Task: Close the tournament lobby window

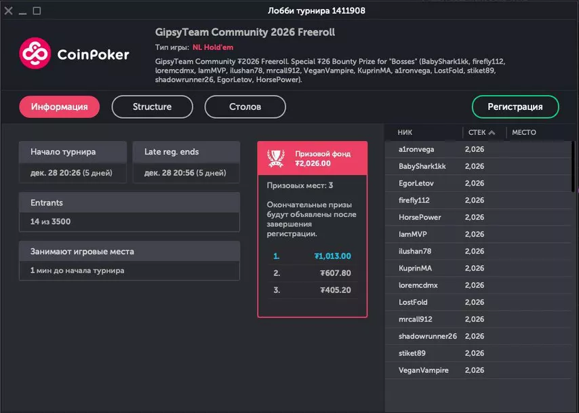Action: point(9,11)
